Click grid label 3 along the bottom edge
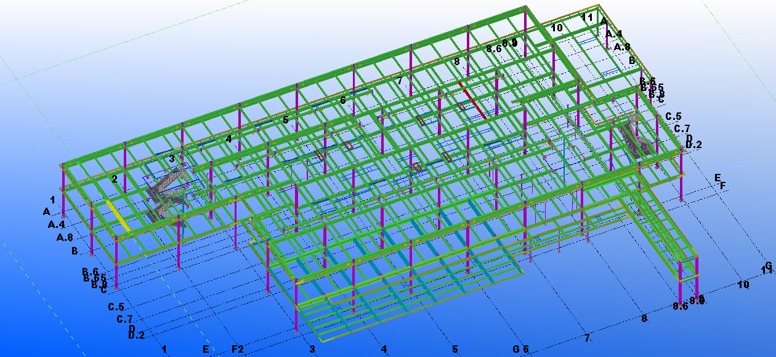This screenshot has height=357, width=776. [312, 349]
